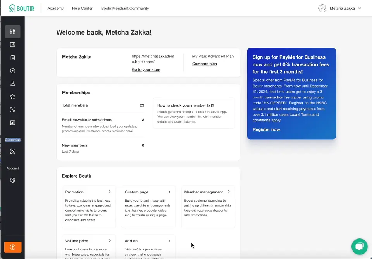372x259 pixels.
Task: Click Register now in PayMe banner
Action: click(266, 129)
